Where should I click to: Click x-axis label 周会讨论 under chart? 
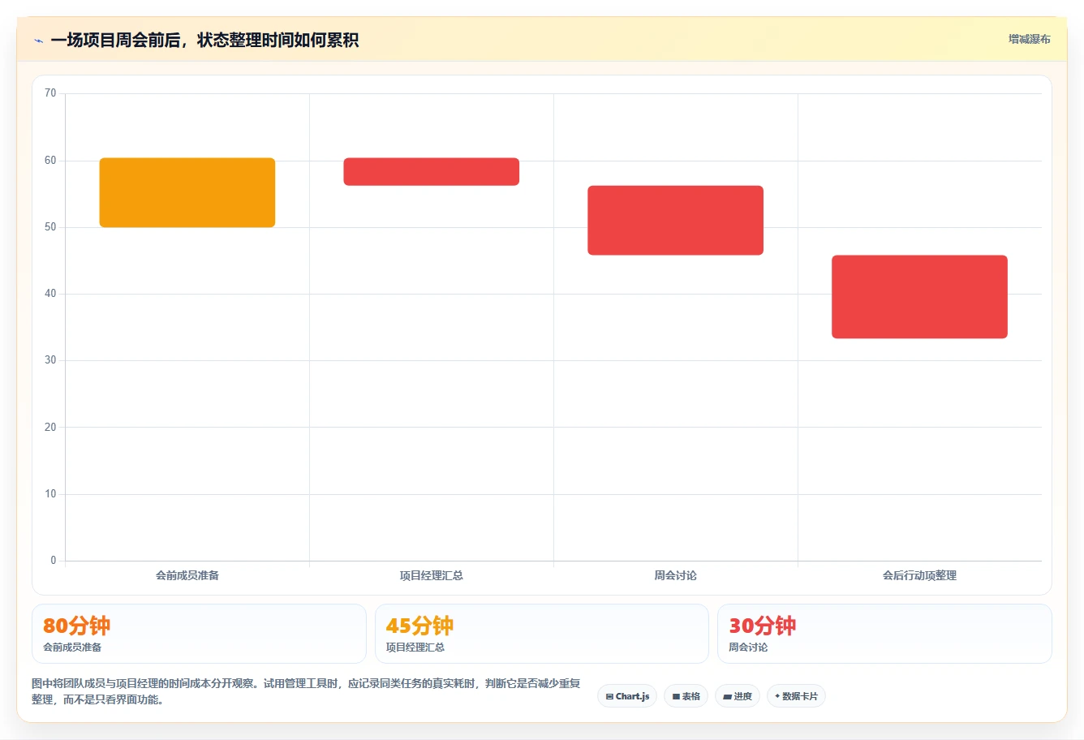tap(675, 575)
